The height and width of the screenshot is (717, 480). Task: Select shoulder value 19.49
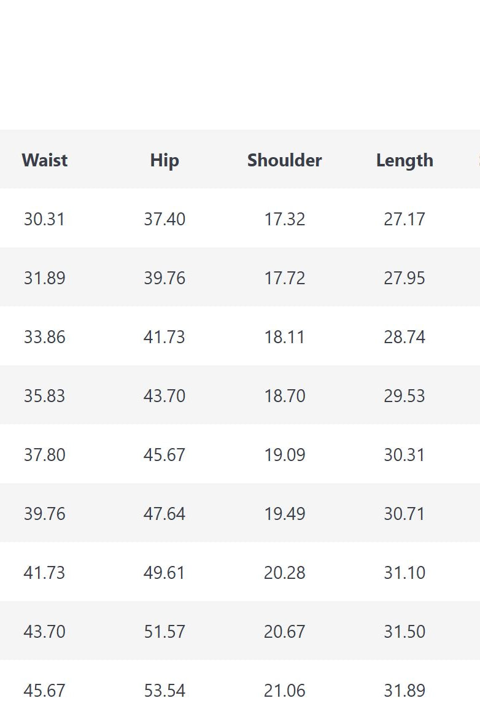(284, 514)
